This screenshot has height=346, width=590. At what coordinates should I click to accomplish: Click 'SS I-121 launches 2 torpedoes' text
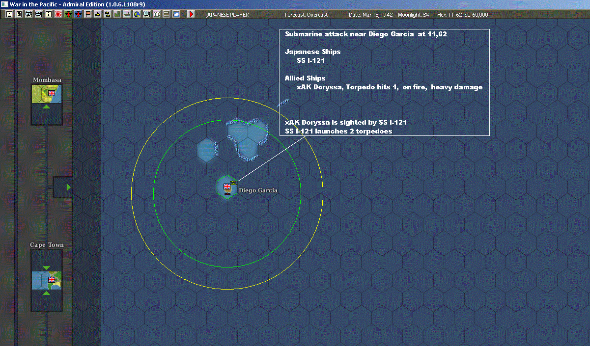[x=338, y=132]
